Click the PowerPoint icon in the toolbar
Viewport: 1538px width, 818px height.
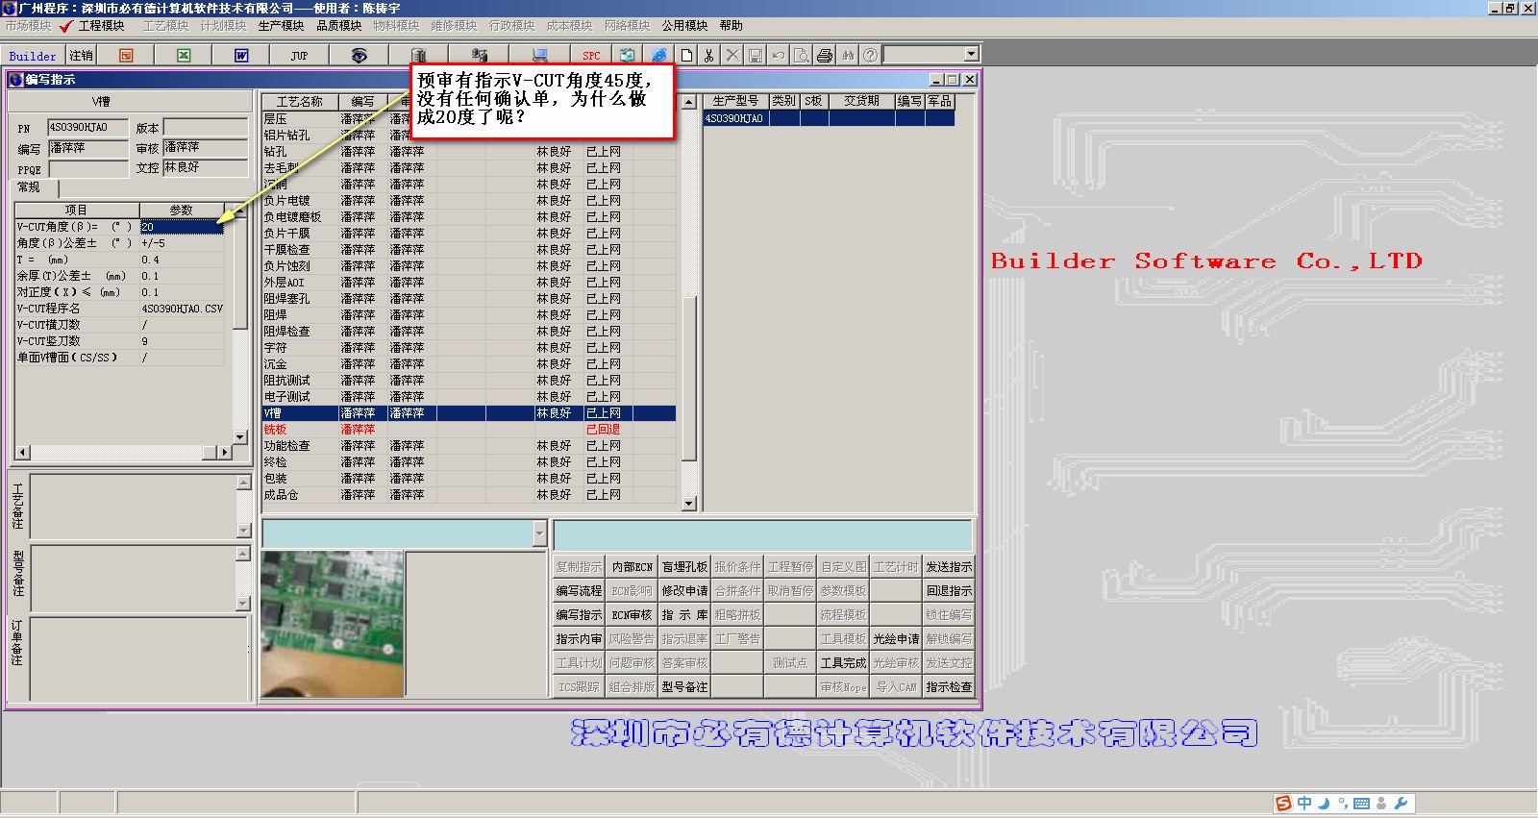(126, 56)
